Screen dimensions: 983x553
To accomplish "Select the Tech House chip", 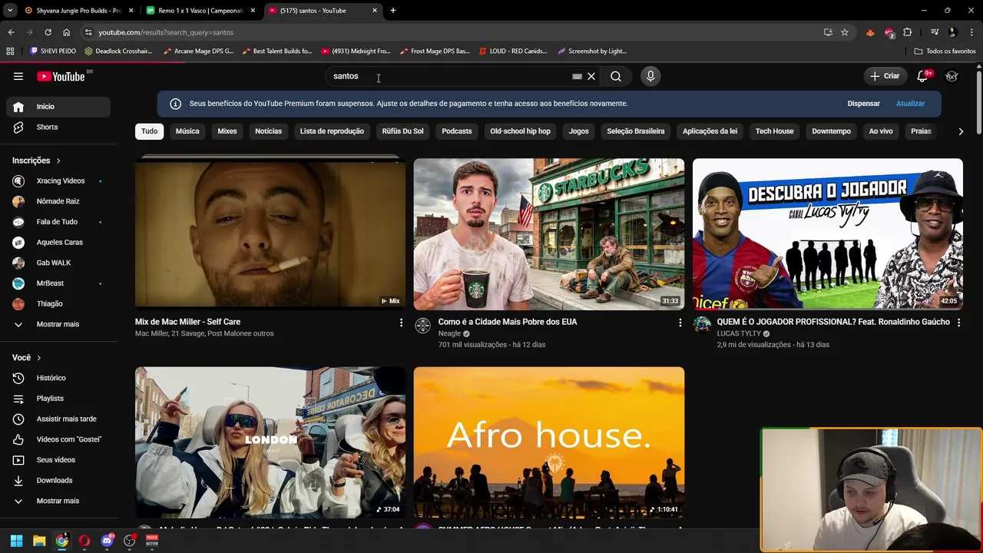I will click(774, 131).
